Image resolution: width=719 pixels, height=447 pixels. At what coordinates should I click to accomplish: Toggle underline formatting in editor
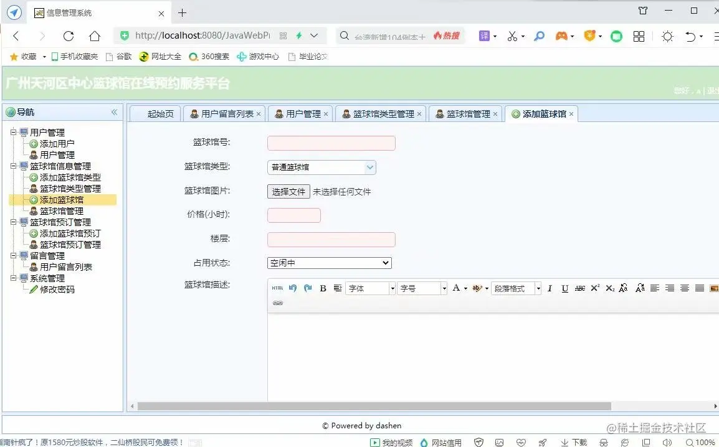(564, 288)
